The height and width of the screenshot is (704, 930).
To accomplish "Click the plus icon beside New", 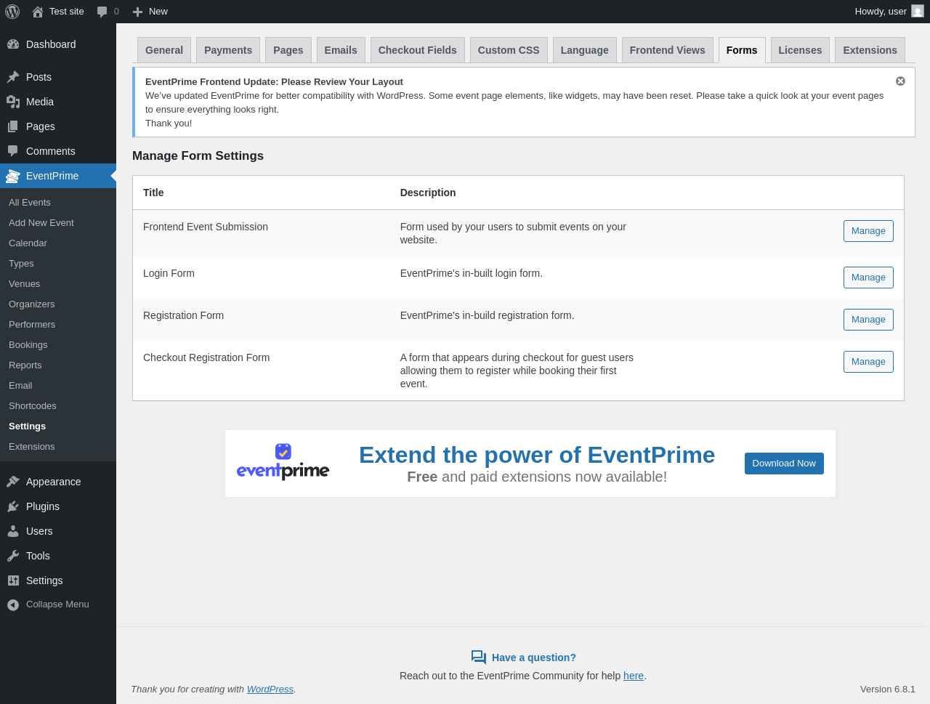I will coord(137,12).
